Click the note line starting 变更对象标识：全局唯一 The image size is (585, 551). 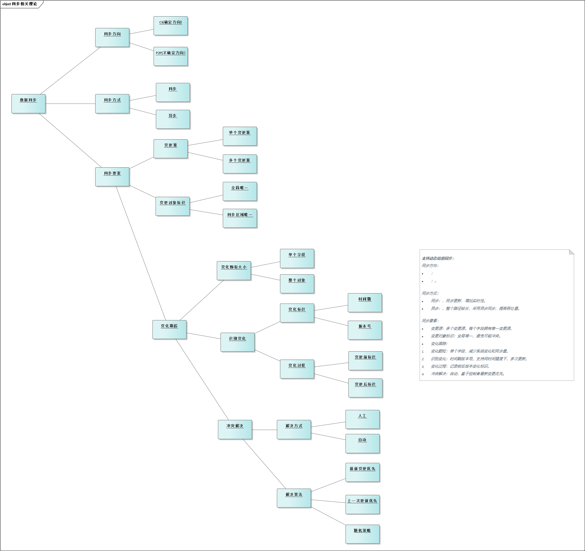(x=466, y=336)
